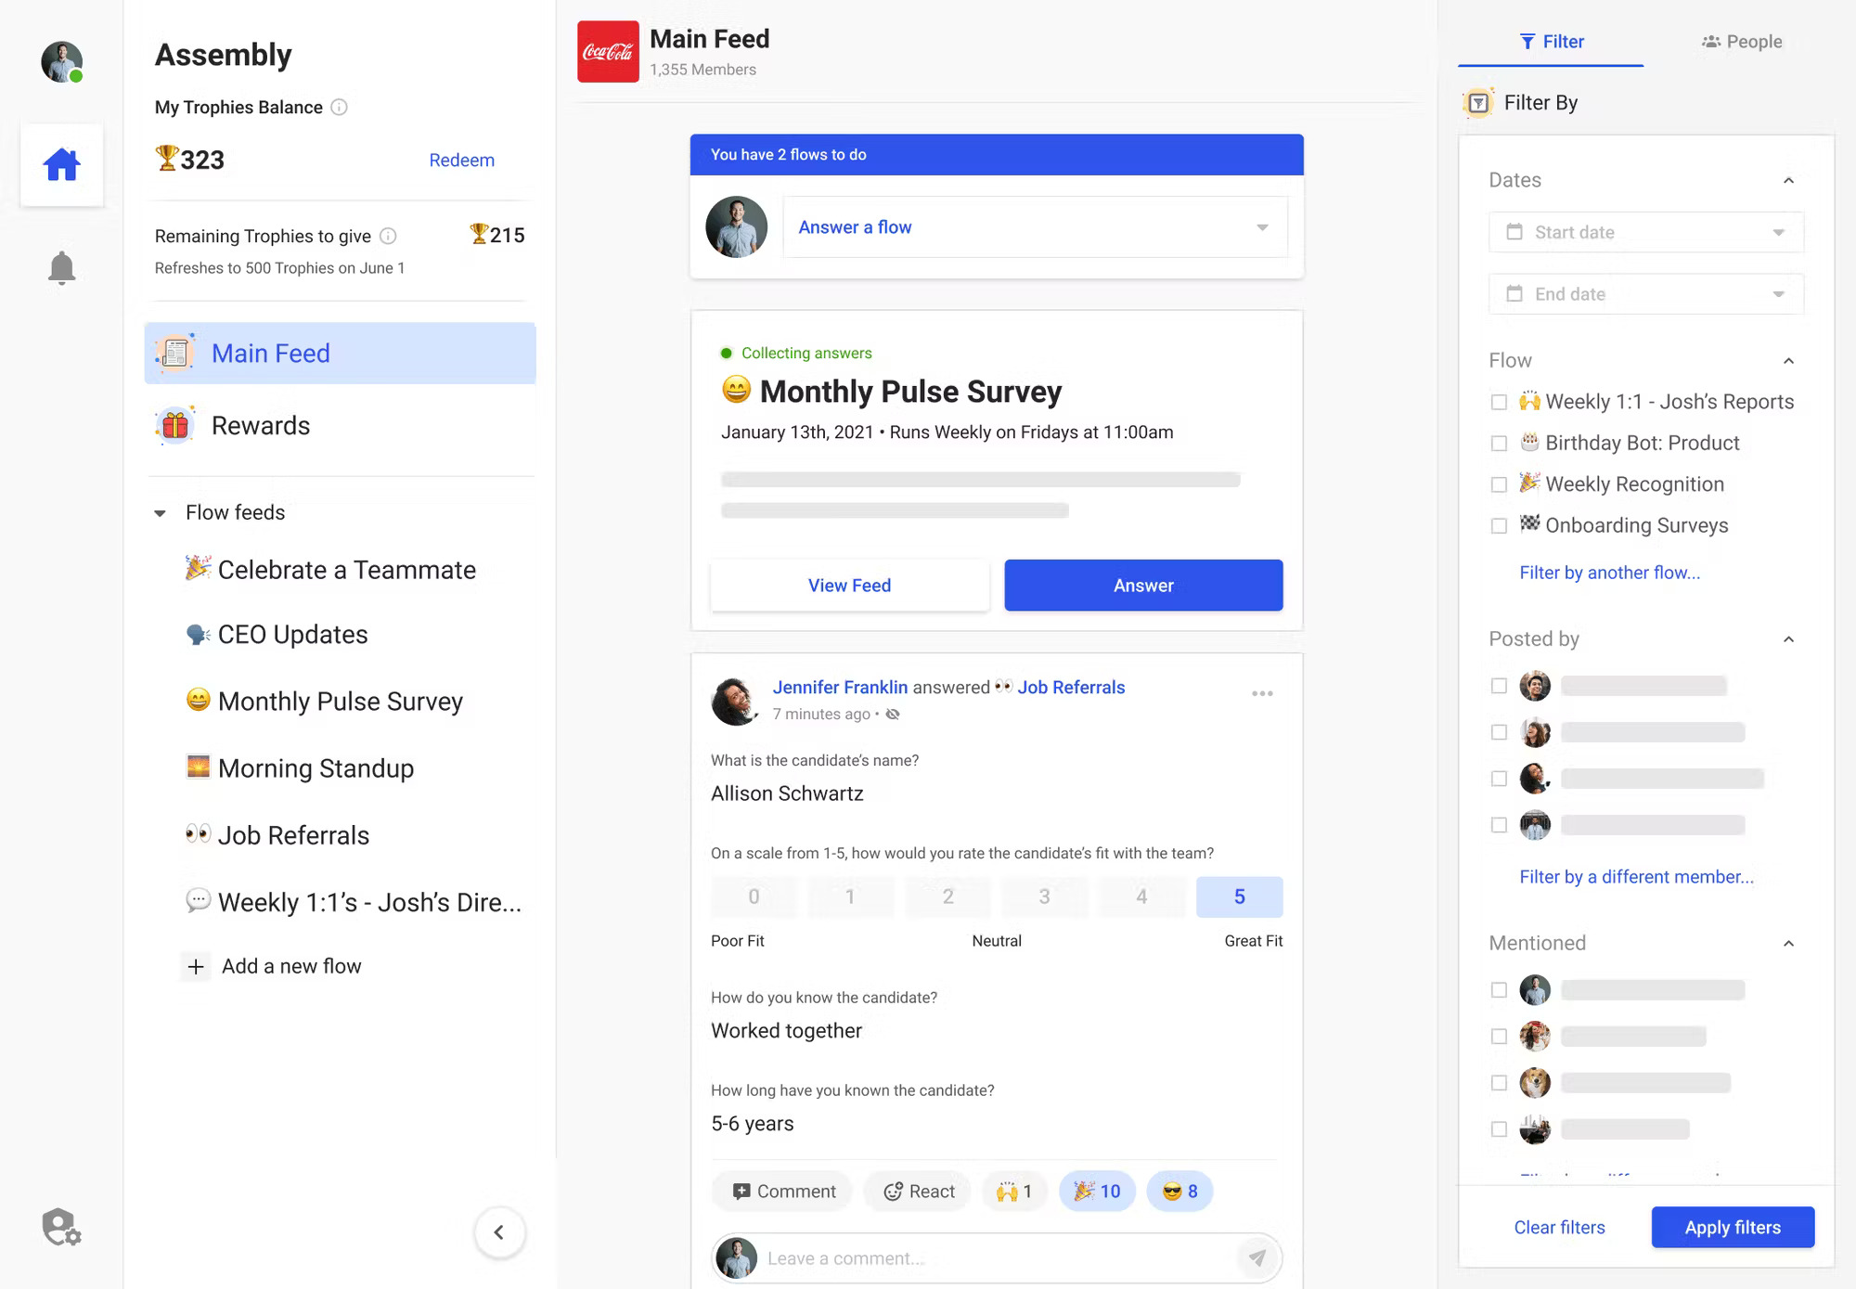This screenshot has width=1856, height=1289.
Task: Open Filter by another flow link
Action: coord(1609,573)
